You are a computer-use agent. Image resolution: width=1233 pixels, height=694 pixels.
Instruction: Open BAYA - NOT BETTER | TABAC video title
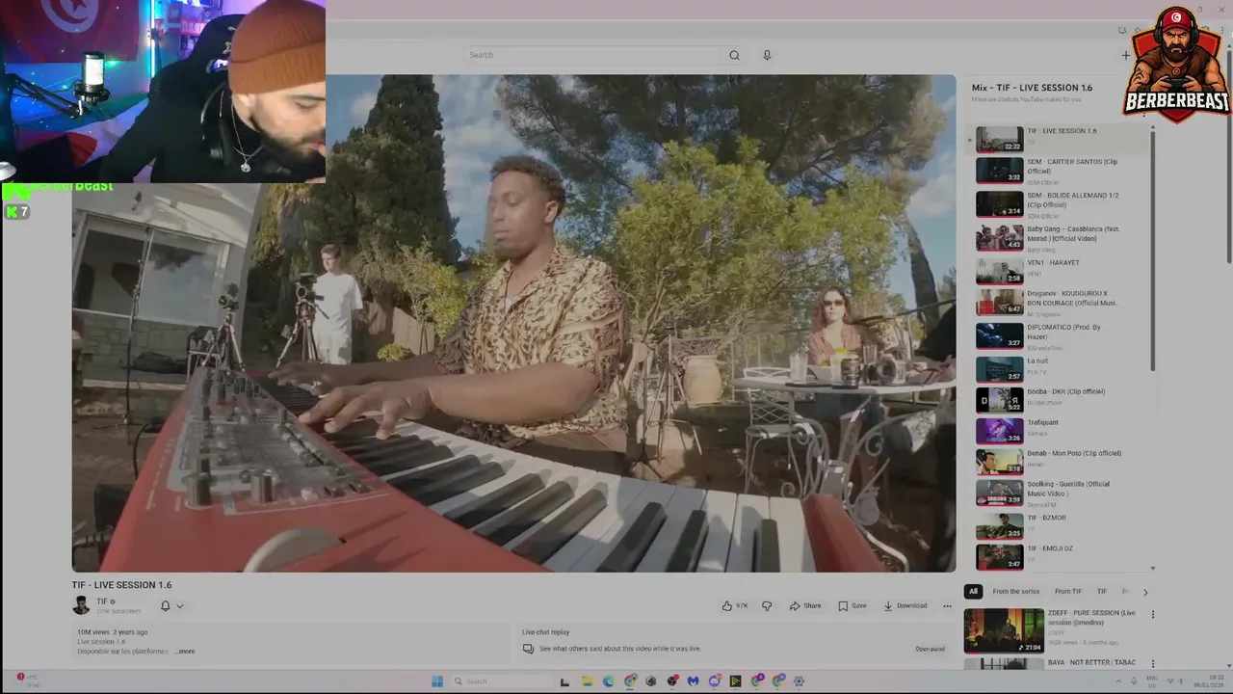point(1091,662)
